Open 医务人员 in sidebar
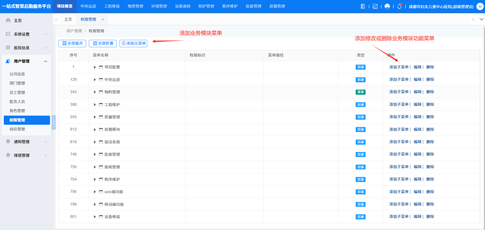Screen dimensions: 485x230 (17, 102)
